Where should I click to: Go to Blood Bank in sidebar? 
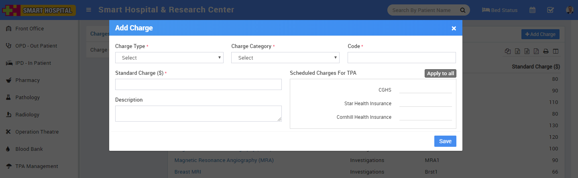point(29,149)
